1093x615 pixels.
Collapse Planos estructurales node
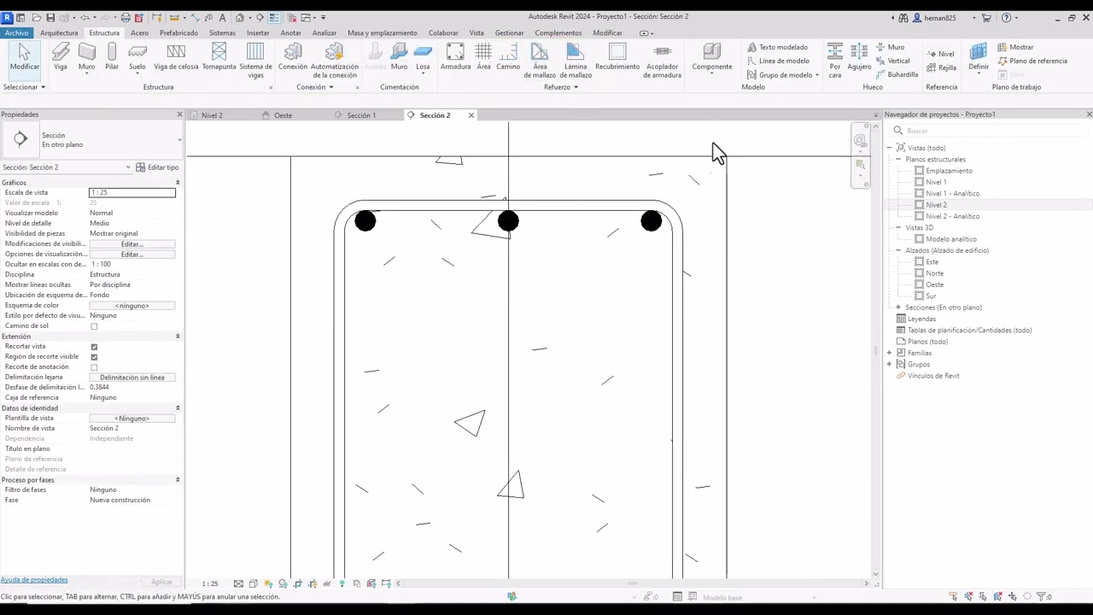898,160
